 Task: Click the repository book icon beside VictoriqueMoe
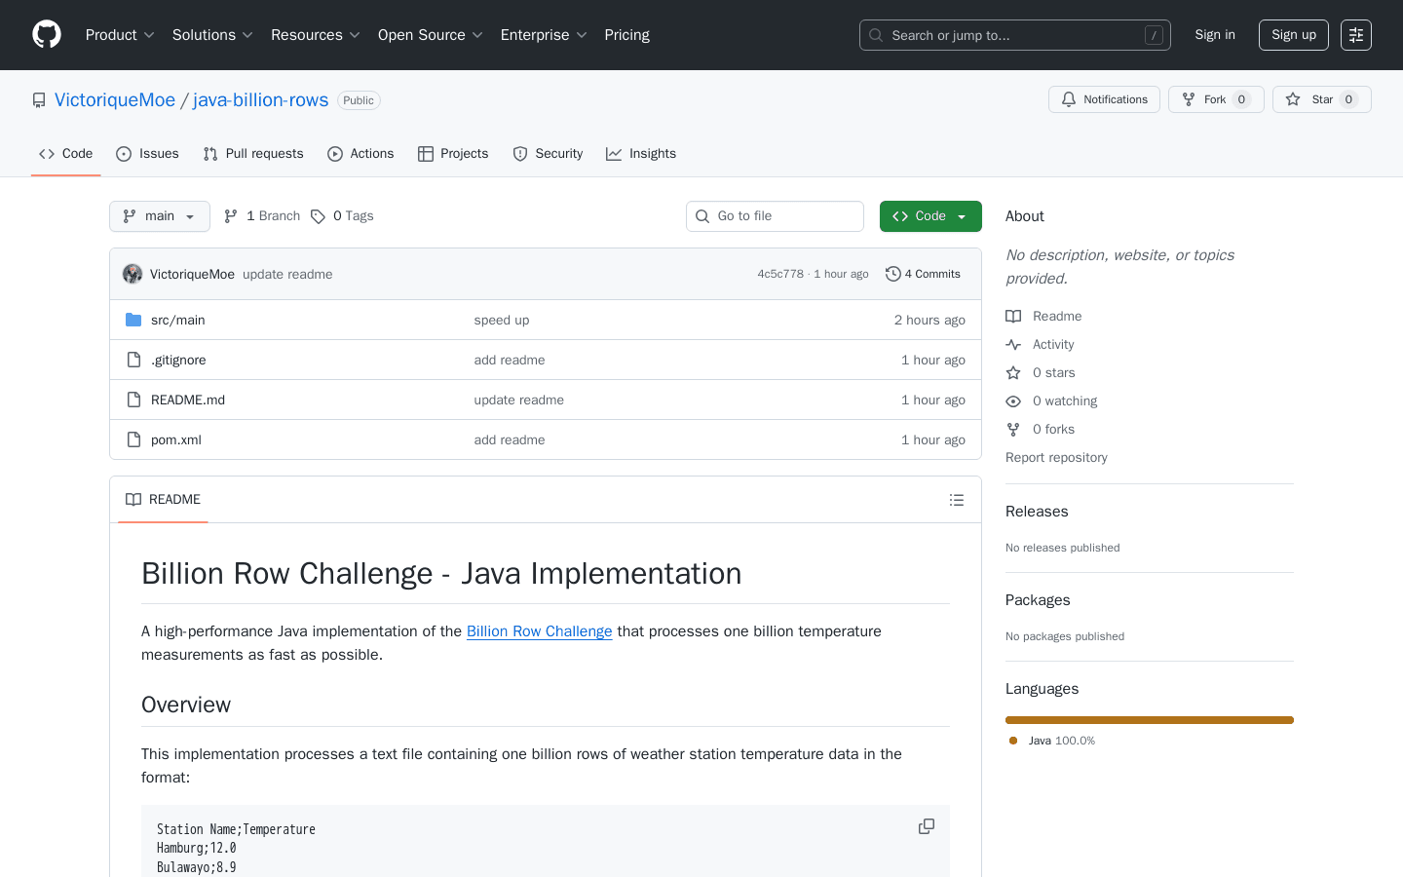(39, 99)
